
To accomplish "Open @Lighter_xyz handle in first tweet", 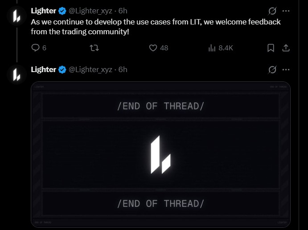I will [90, 11].
